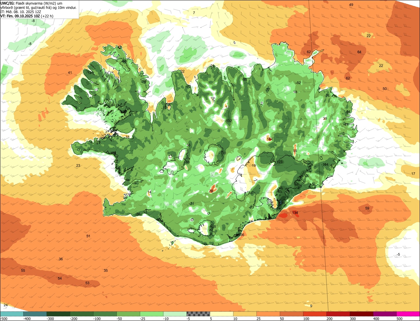
Task: Select the dark green legend swatch from -300 to -200
Action: click(58, 314)
